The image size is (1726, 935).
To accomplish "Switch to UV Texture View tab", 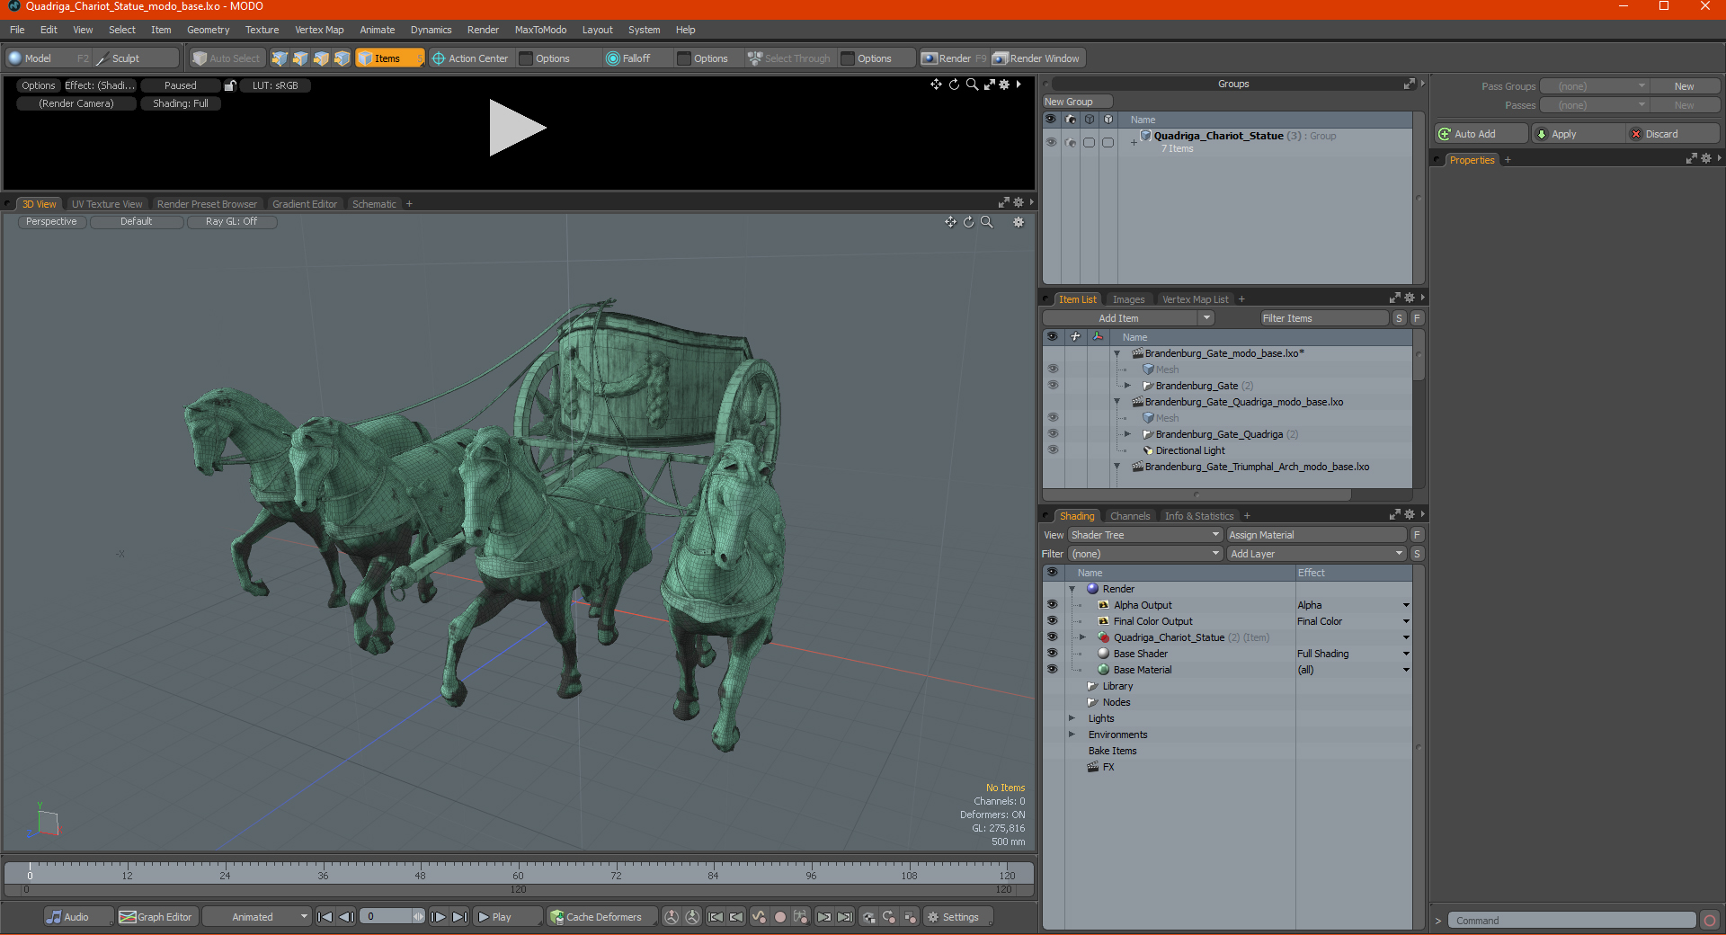I will click(x=106, y=204).
